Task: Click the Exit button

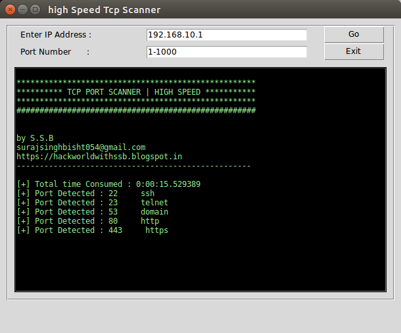Action: coord(354,51)
